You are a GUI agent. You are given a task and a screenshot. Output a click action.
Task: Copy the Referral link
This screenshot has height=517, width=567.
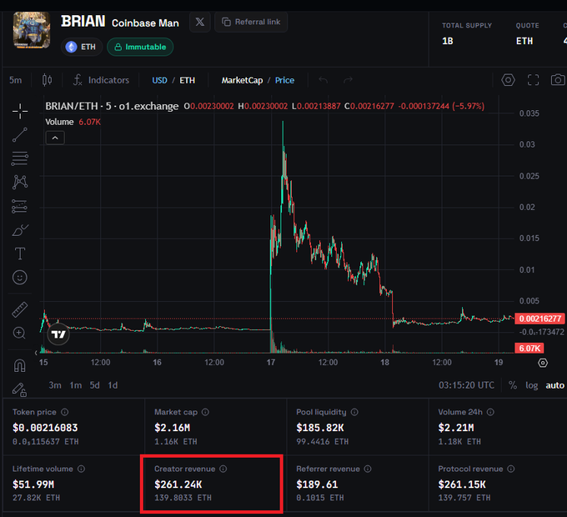click(251, 22)
